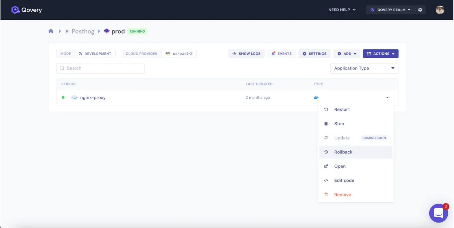Select Stop from the context menu

(356, 124)
